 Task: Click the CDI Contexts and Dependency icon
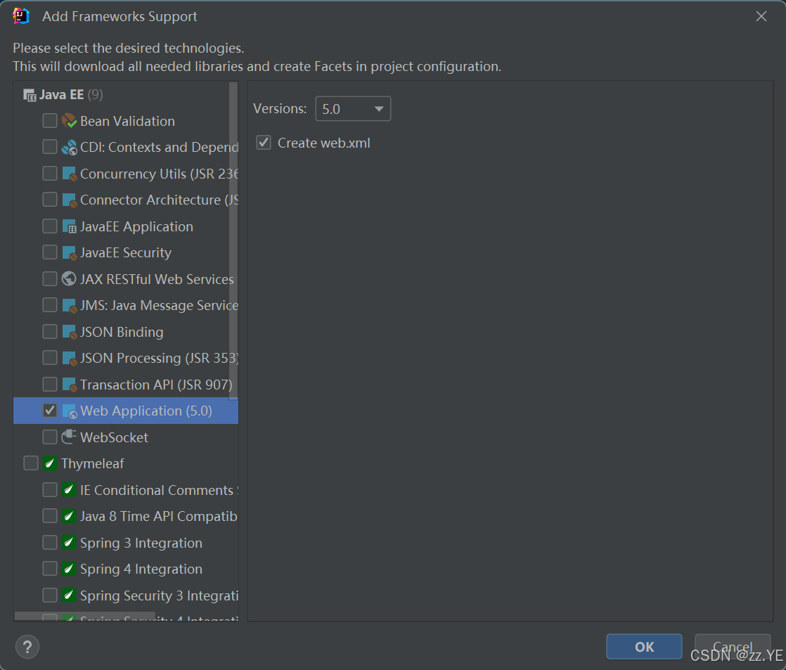[69, 148]
